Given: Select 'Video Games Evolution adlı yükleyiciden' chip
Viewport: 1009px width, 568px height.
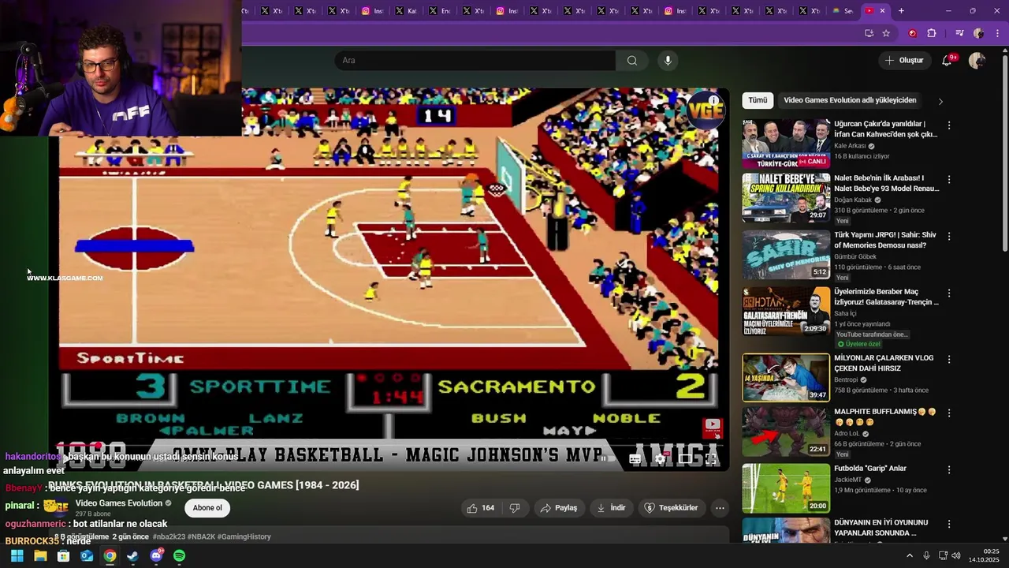Looking at the screenshot, I should [x=850, y=100].
